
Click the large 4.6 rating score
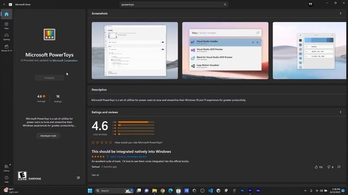click(x=100, y=126)
